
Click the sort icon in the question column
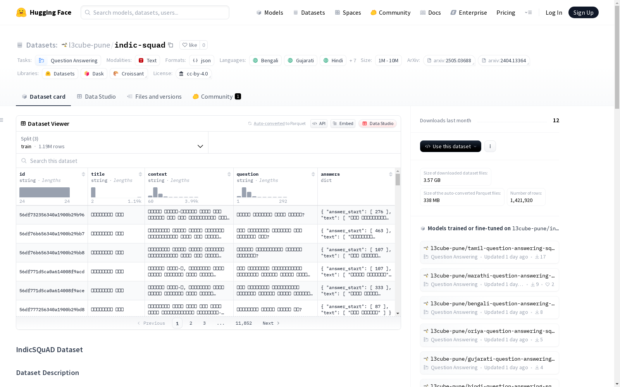pos(313,174)
